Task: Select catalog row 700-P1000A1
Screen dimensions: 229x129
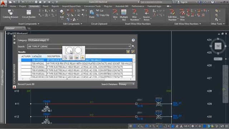Action: [77, 67]
